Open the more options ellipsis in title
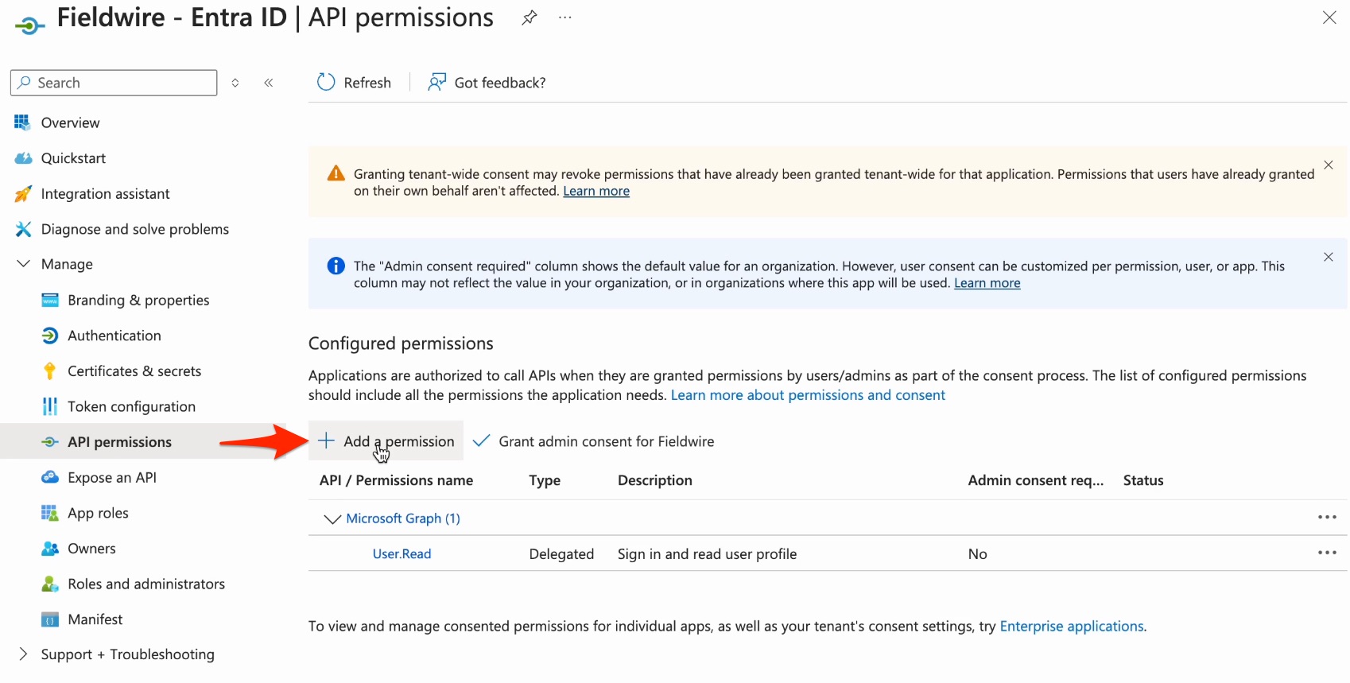 click(x=565, y=17)
